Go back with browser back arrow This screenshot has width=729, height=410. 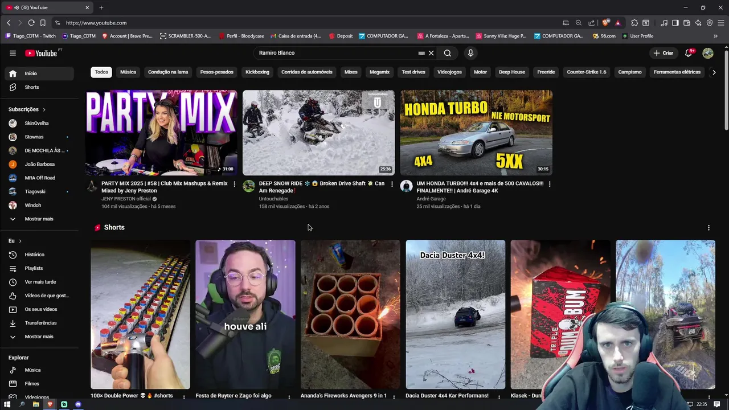9,23
